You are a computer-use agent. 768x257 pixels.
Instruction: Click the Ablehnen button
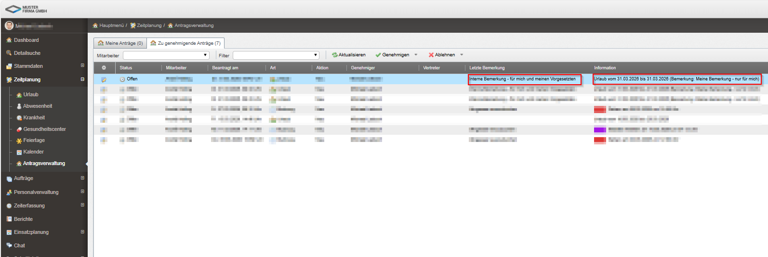442,55
